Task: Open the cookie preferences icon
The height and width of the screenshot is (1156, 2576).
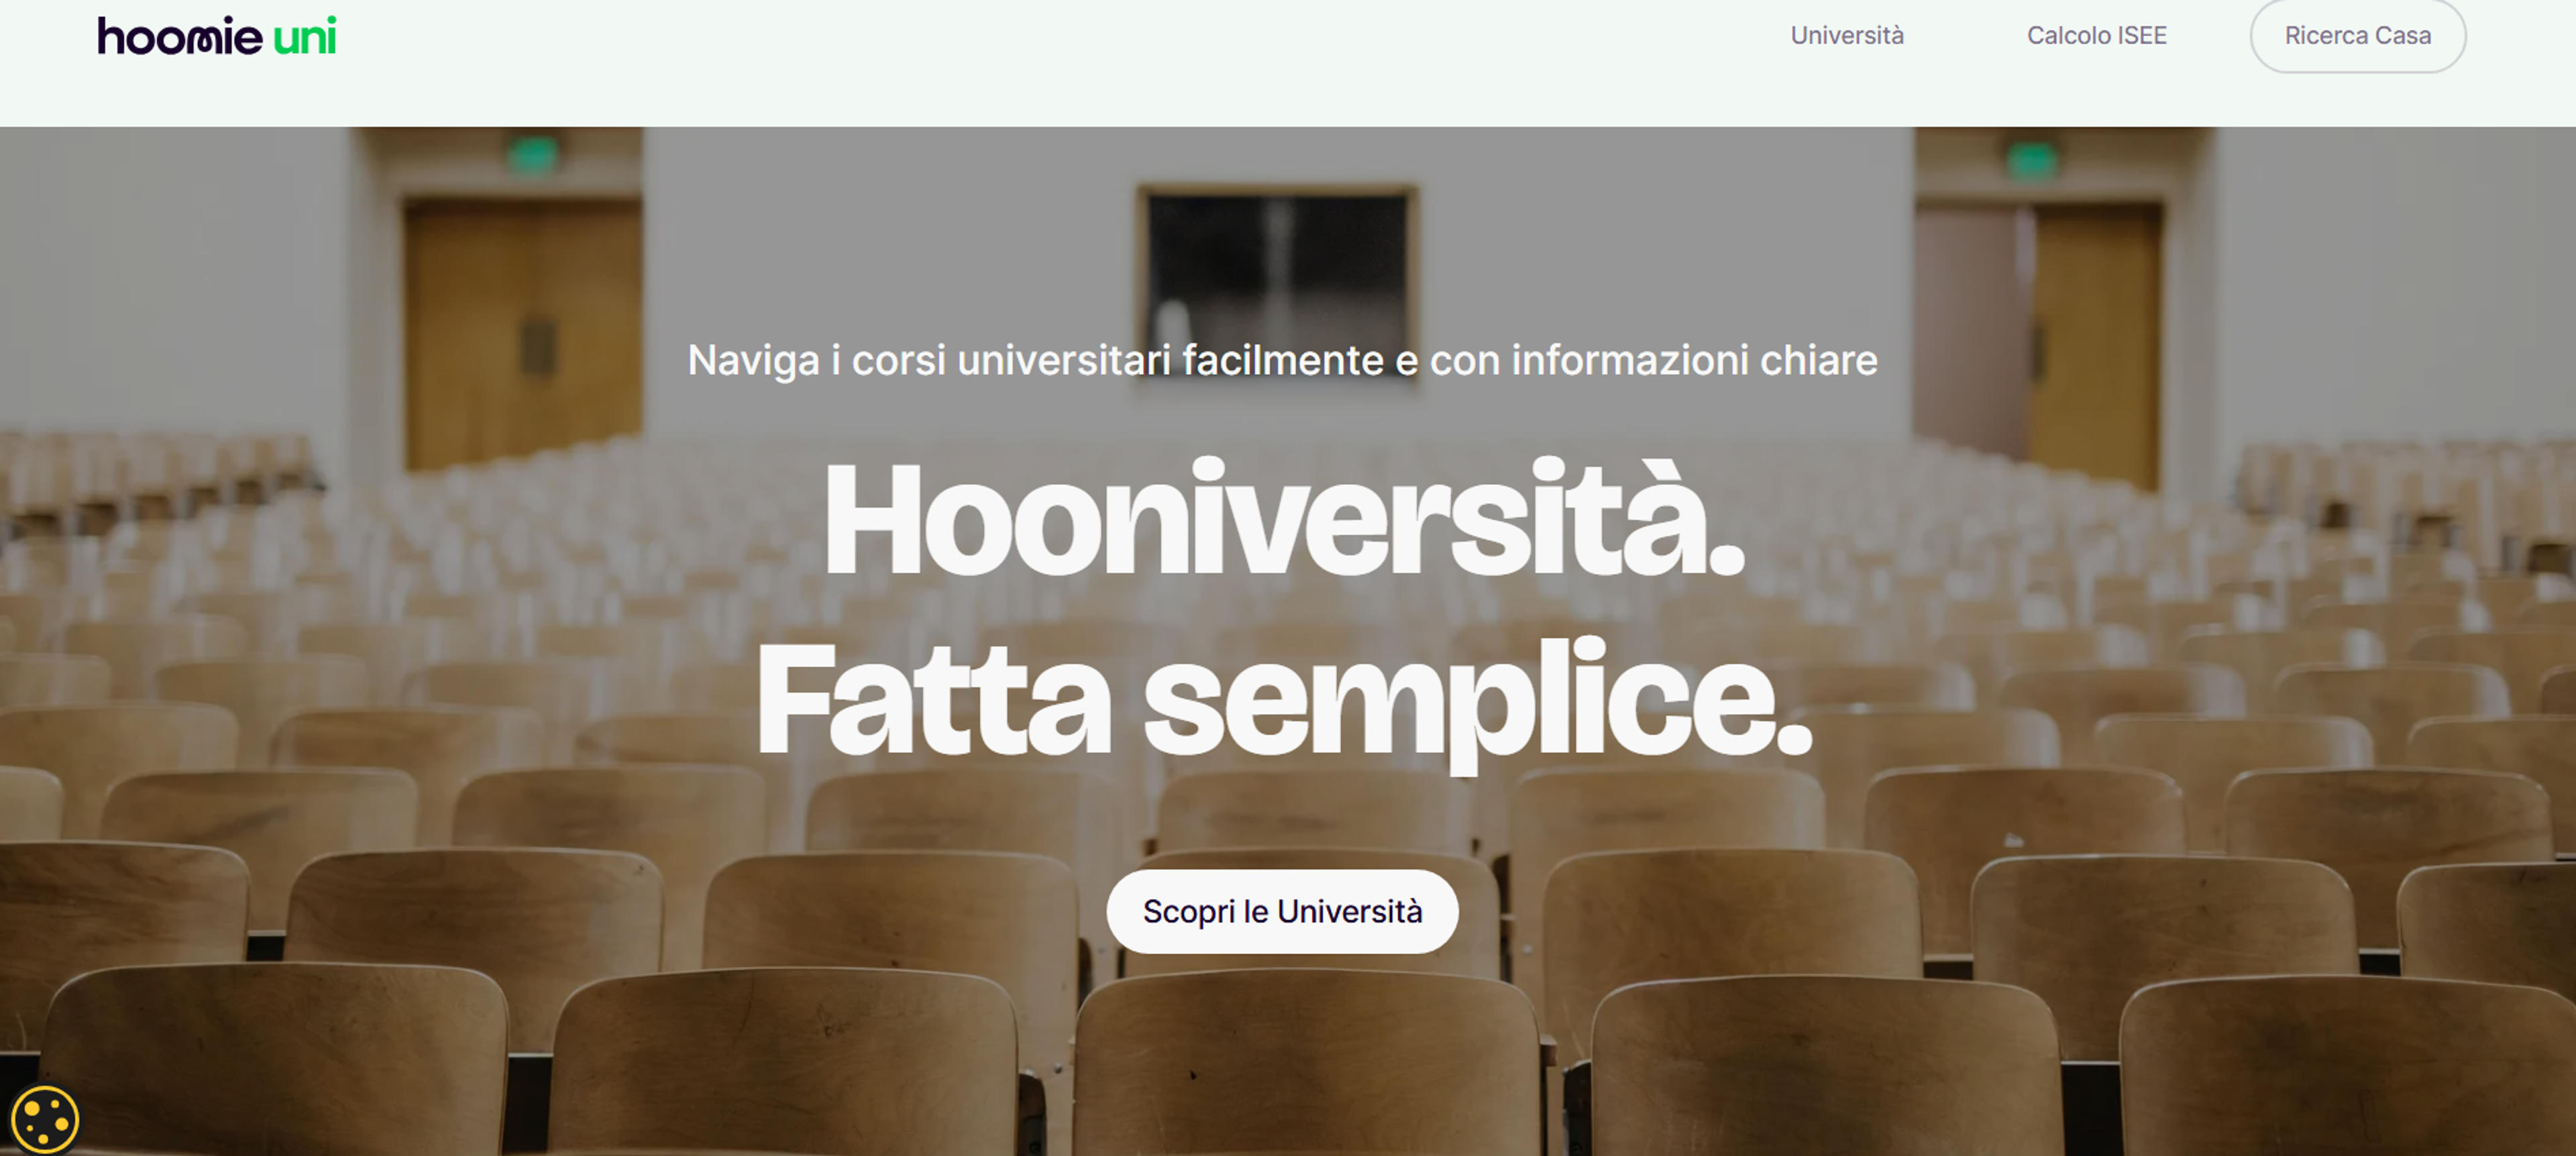Action: pos(45,1119)
